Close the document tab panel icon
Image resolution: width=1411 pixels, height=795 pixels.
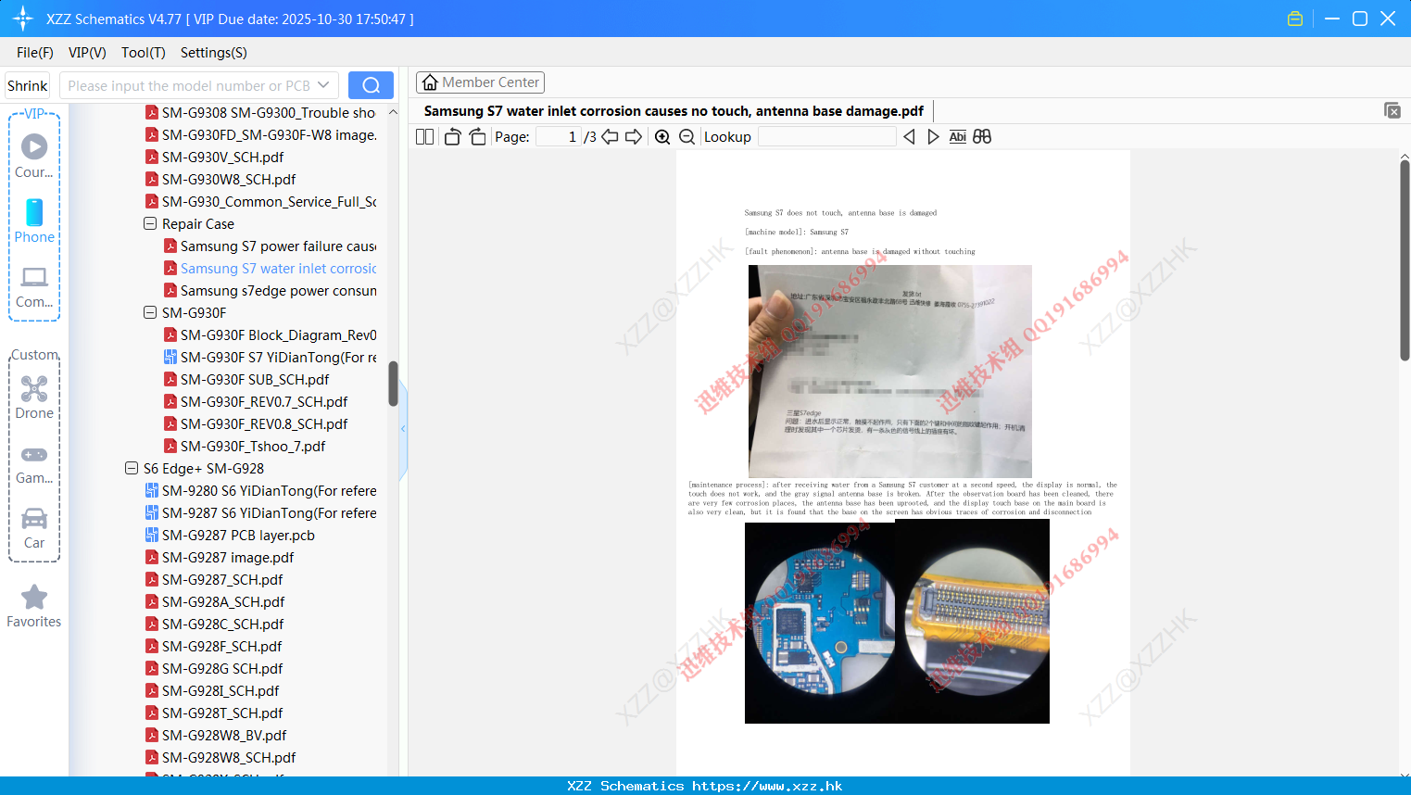1392,110
